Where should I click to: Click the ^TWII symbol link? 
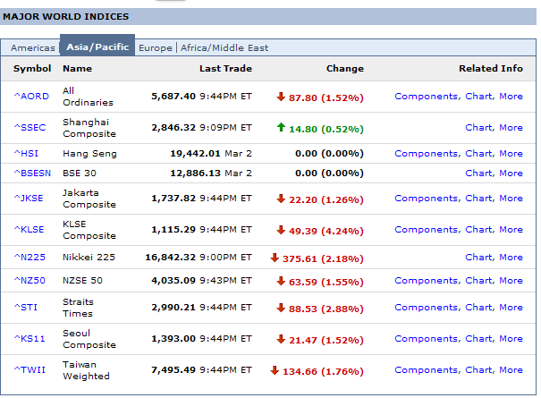(30, 370)
